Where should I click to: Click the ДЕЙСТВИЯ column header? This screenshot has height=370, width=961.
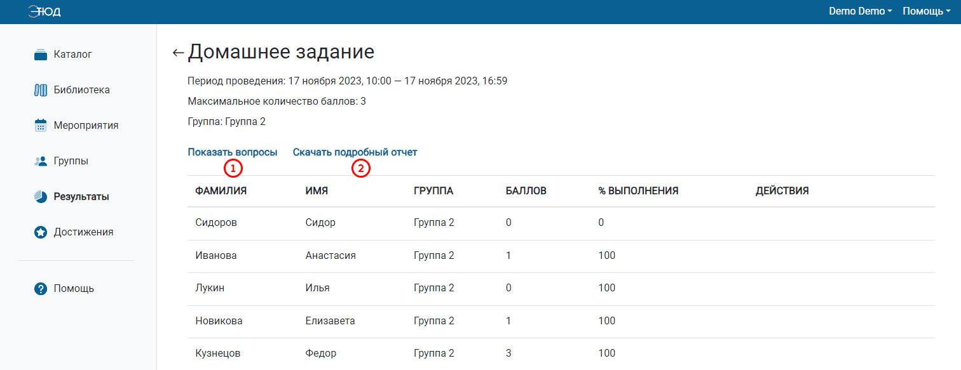point(782,191)
